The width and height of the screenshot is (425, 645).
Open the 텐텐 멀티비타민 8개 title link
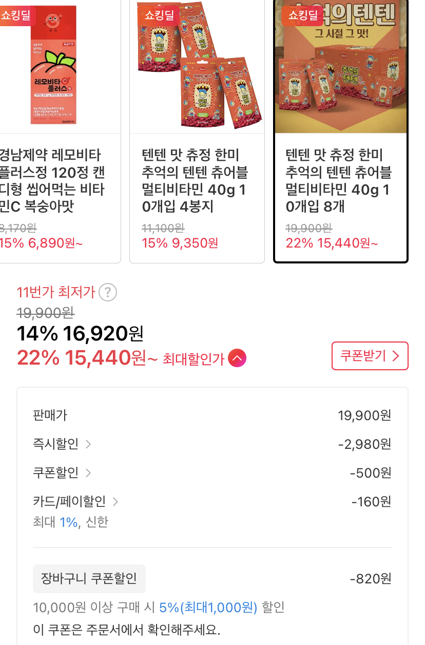click(338, 181)
